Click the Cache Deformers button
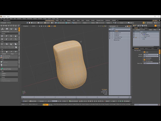The height and width of the screenshot is (121, 161). pyautogui.click(x=74, y=101)
